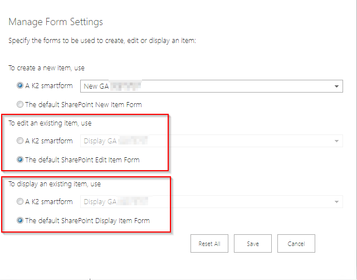Image resolution: width=357 pixels, height=280 pixels.
Task: Save the form settings
Action: click(x=253, y=244)
